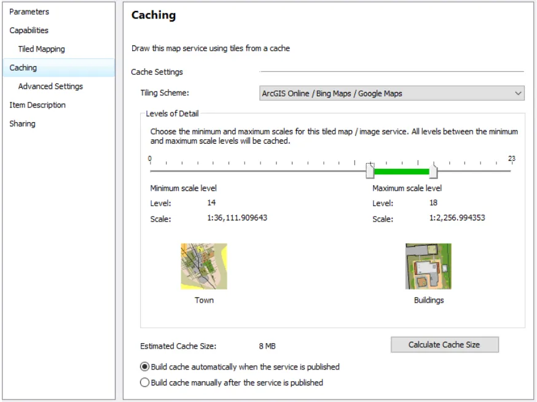537x402 pixels.
Task: Click the maximum scale value 1:2,256.994353
Action: click(457, 218)
